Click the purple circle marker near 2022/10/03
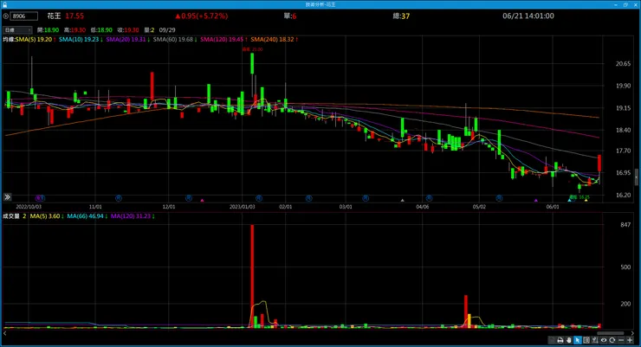641x347 pixels. coord(40,198)
